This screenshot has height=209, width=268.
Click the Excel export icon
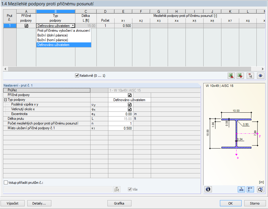[231, 76]
